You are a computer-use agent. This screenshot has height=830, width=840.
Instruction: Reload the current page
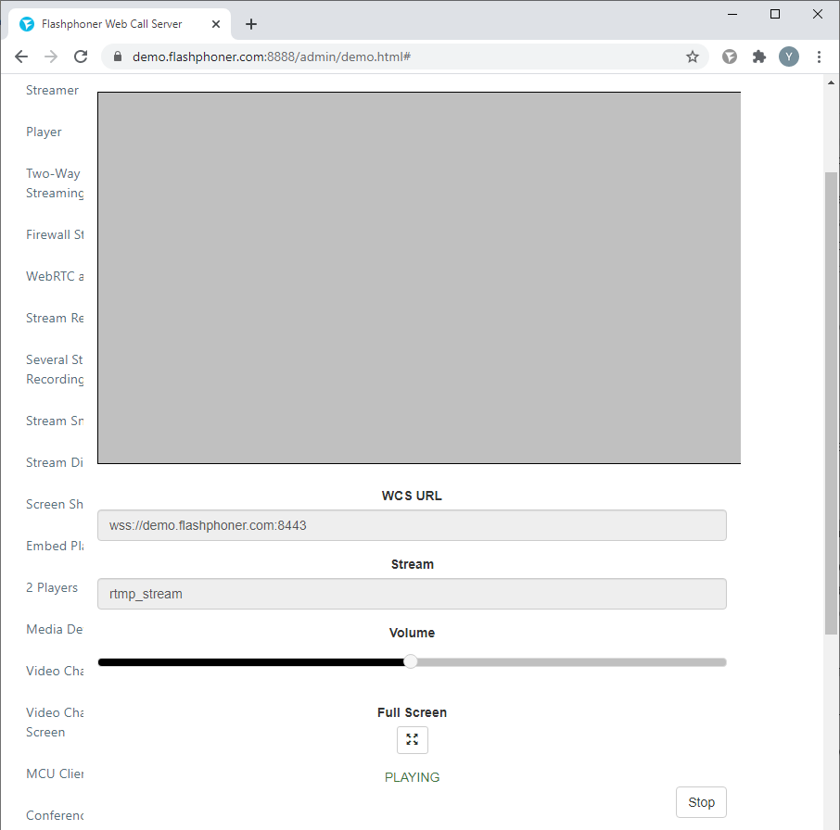tap(81, 57)
